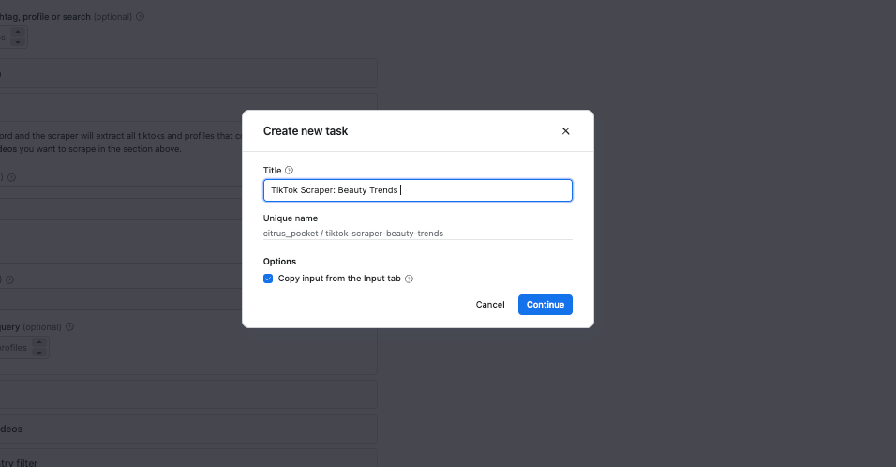The image size is (896, 467).
Task: Click the Options heading
Action: 279,262
